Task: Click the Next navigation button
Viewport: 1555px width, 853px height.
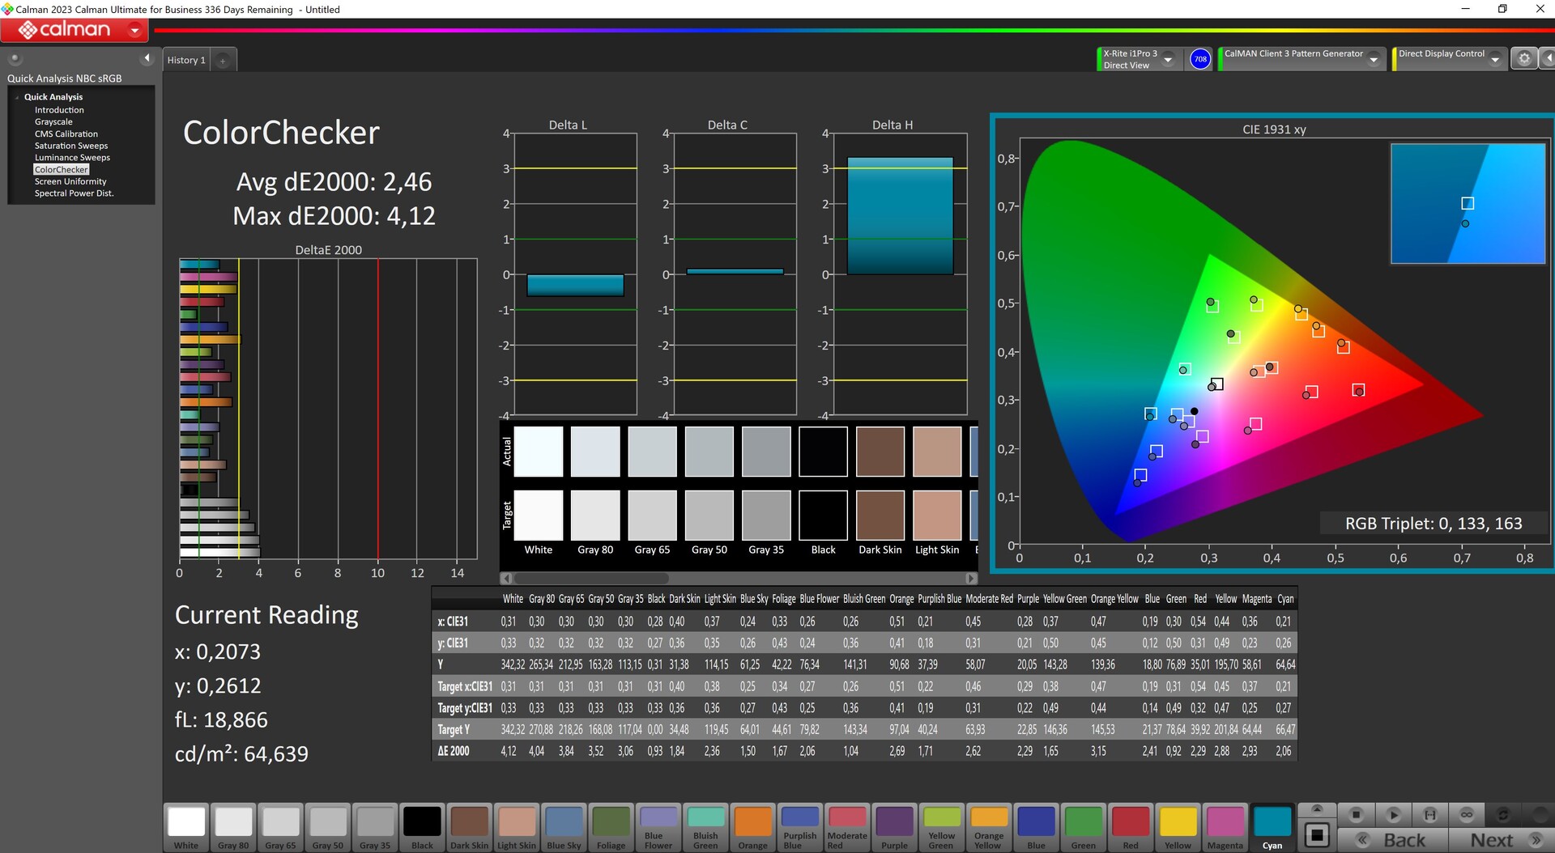Action: tap(1502, 840)
